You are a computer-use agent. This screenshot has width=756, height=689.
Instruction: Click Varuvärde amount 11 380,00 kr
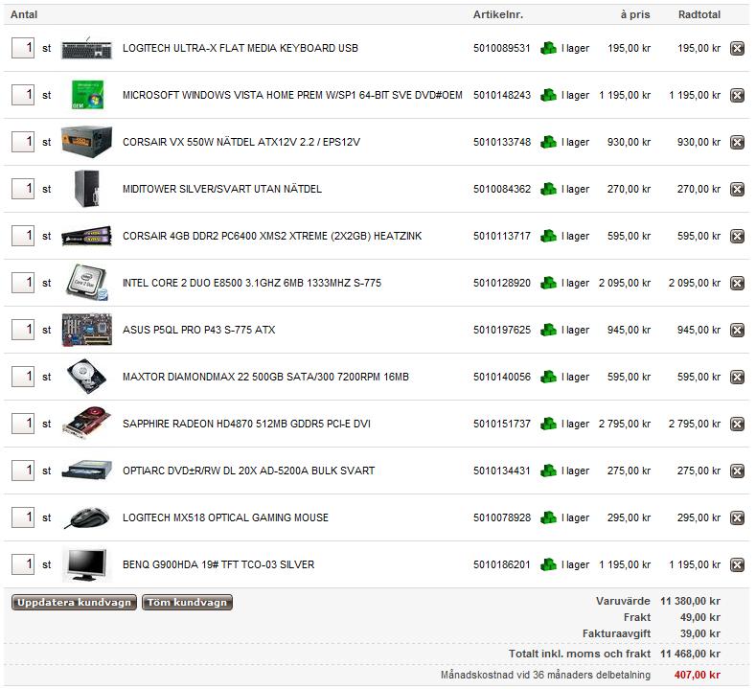(690, 601)
